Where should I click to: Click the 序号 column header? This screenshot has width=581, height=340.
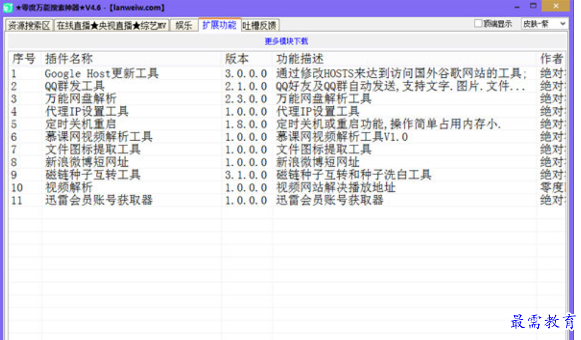[23, 59]
